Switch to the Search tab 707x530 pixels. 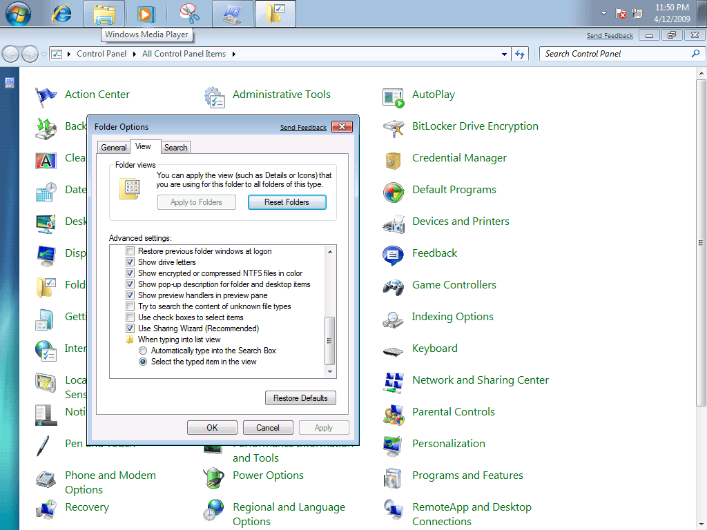pyautogui.click(x=175, y=147)
